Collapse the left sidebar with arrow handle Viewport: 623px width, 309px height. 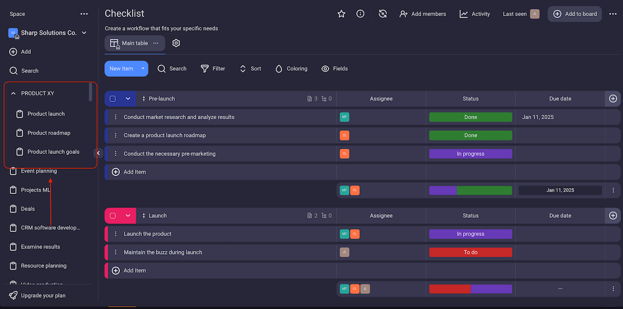tap(99, 153)
